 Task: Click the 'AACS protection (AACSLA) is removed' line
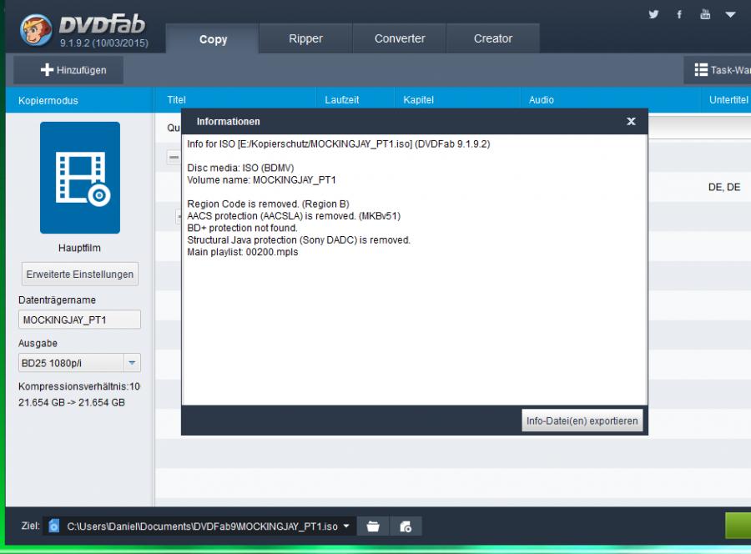(294, 216)
